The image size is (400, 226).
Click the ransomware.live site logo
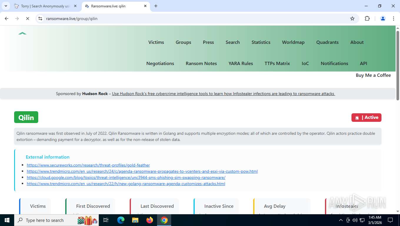click(22, 34)
